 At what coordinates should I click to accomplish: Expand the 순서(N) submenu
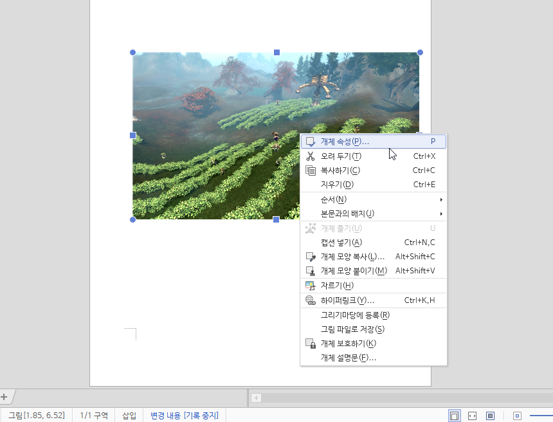tap(374, 199)
